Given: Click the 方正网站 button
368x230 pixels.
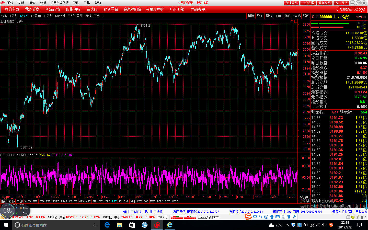Looking at the screenshot, I should 341,3.
